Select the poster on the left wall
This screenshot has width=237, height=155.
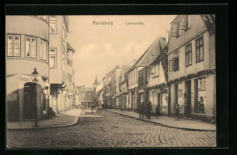tap(12, 97)
